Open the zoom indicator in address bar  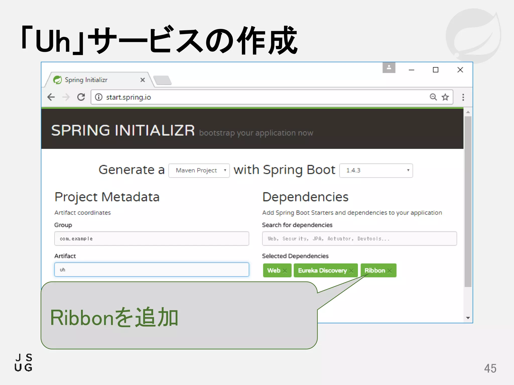point(433,97)
